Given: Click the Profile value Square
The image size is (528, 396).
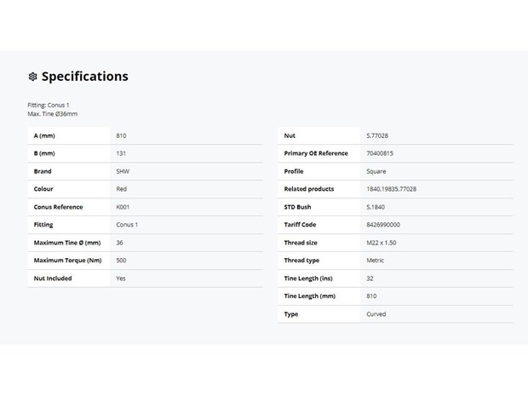Looking at the screenshot, I should (x=376, y=171).
